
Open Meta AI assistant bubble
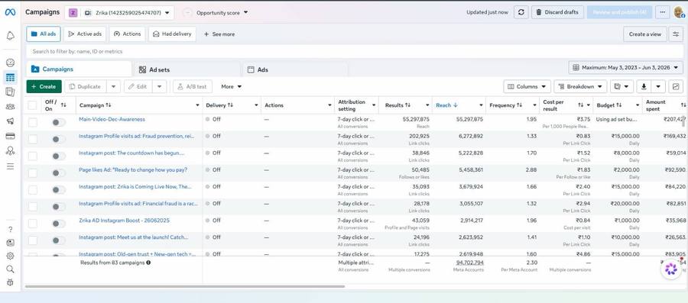(671, 269)
